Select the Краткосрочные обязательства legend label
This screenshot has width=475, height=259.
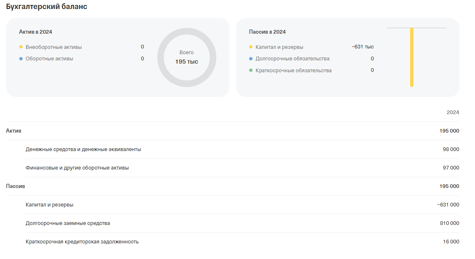[294, 71]
